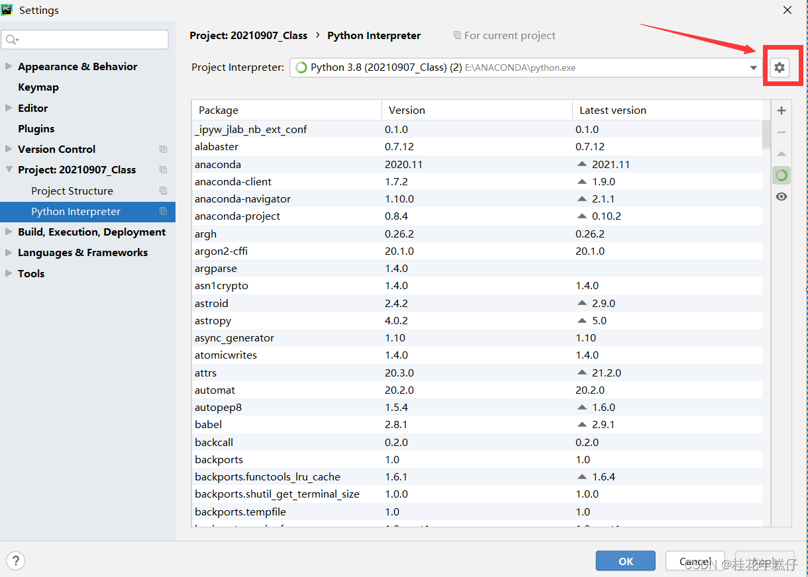
Task: Sort by Version column header
Action: [x=477, y=111]
